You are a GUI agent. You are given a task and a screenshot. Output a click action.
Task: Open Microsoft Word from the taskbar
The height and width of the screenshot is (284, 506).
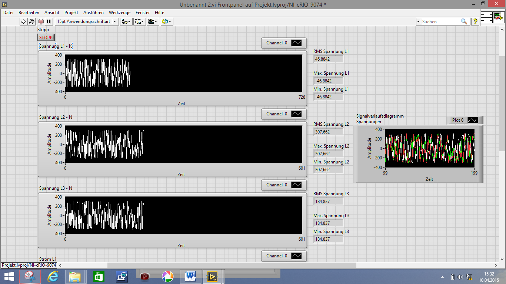point(190,277)
